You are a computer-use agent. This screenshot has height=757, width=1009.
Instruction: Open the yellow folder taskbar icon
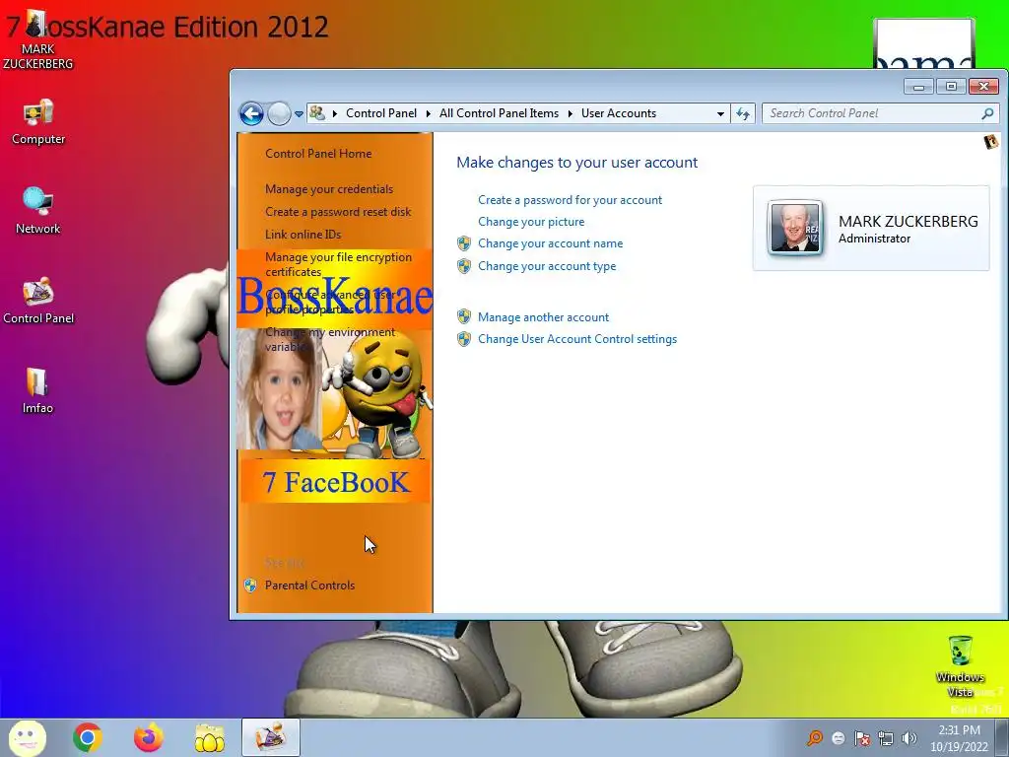coord(210,737)
